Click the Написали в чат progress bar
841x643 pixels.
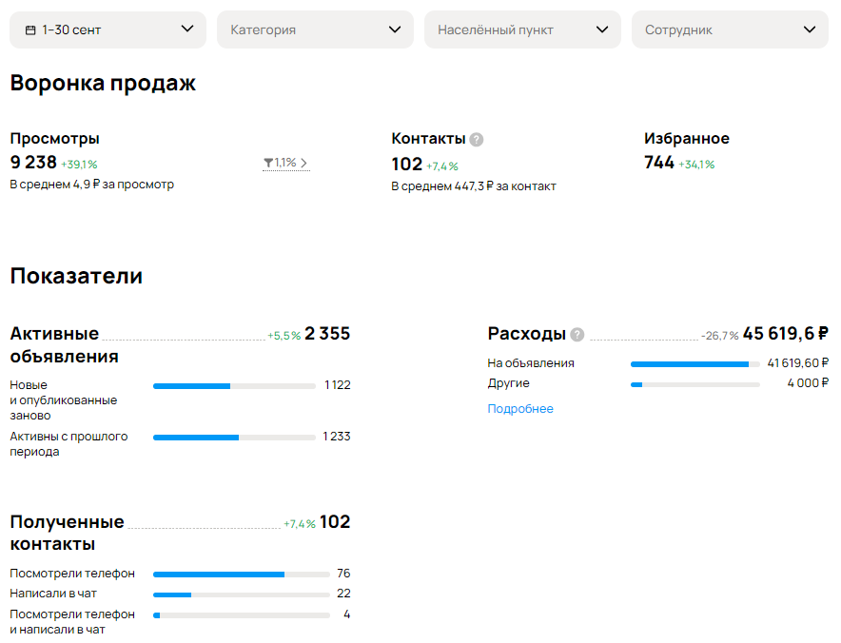pos(242,594)
